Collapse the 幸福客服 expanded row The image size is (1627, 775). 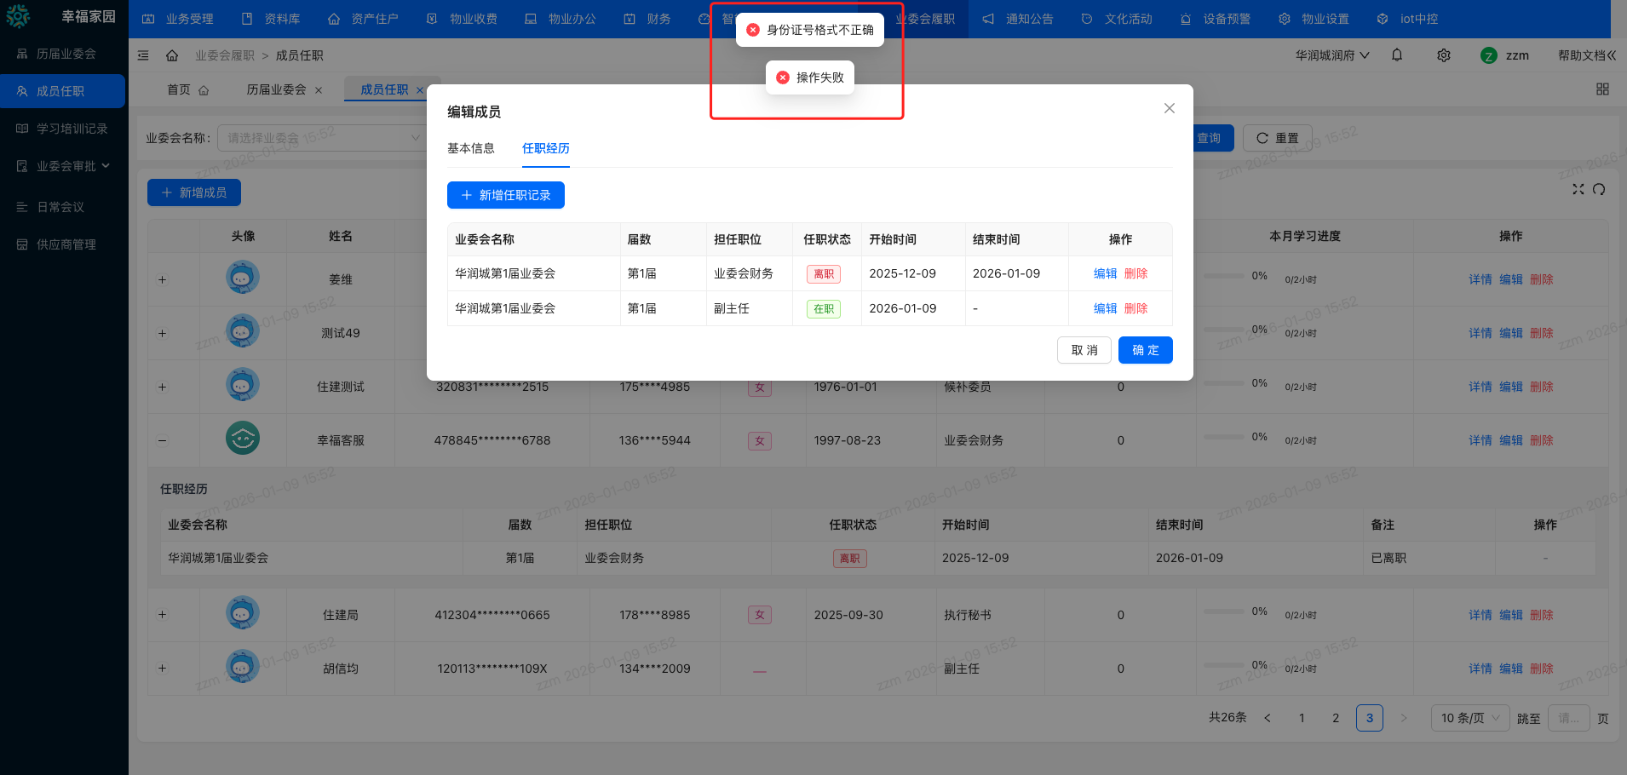[x=162, y=440]
